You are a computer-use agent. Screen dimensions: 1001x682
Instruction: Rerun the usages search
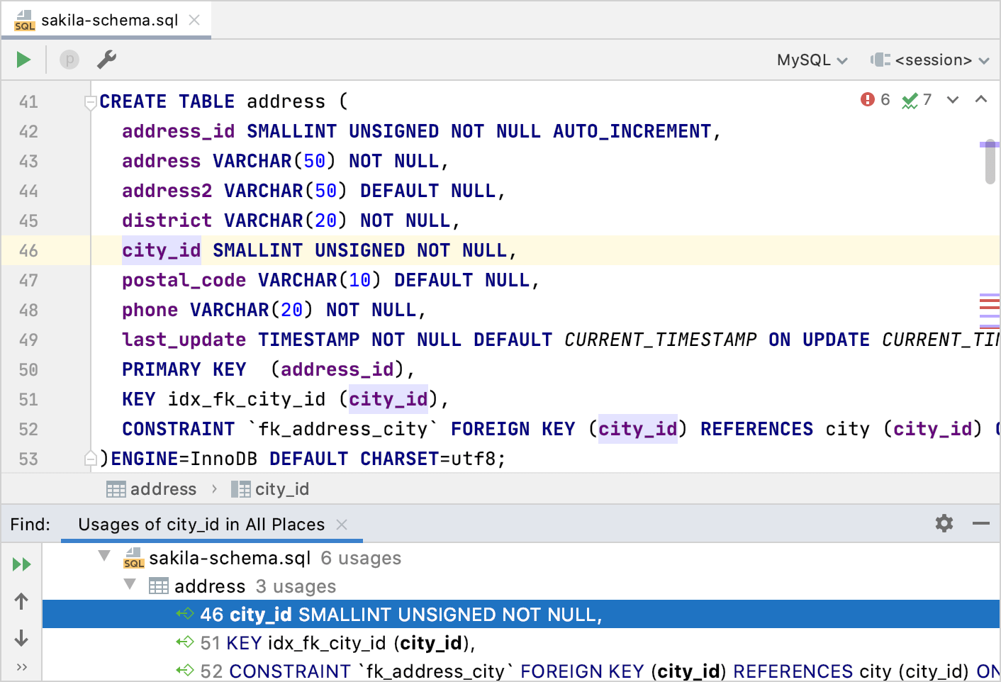[x=21, y=564]
